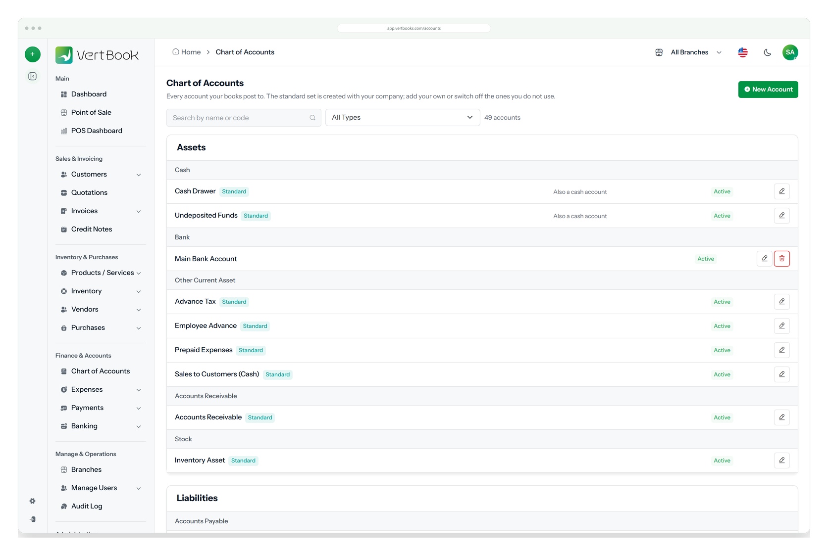Edit the Prepaid Expenses account
The height and width of the screenshot is (551, 828).
pyautogui.click(x=782, y=350)
